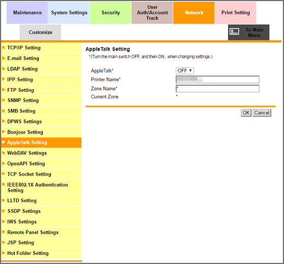Image resolution: width=284 pixels, height=264 pixels.
Task: Open the AppleTalk OFF dropdown
Action: (x=185, y=70)
